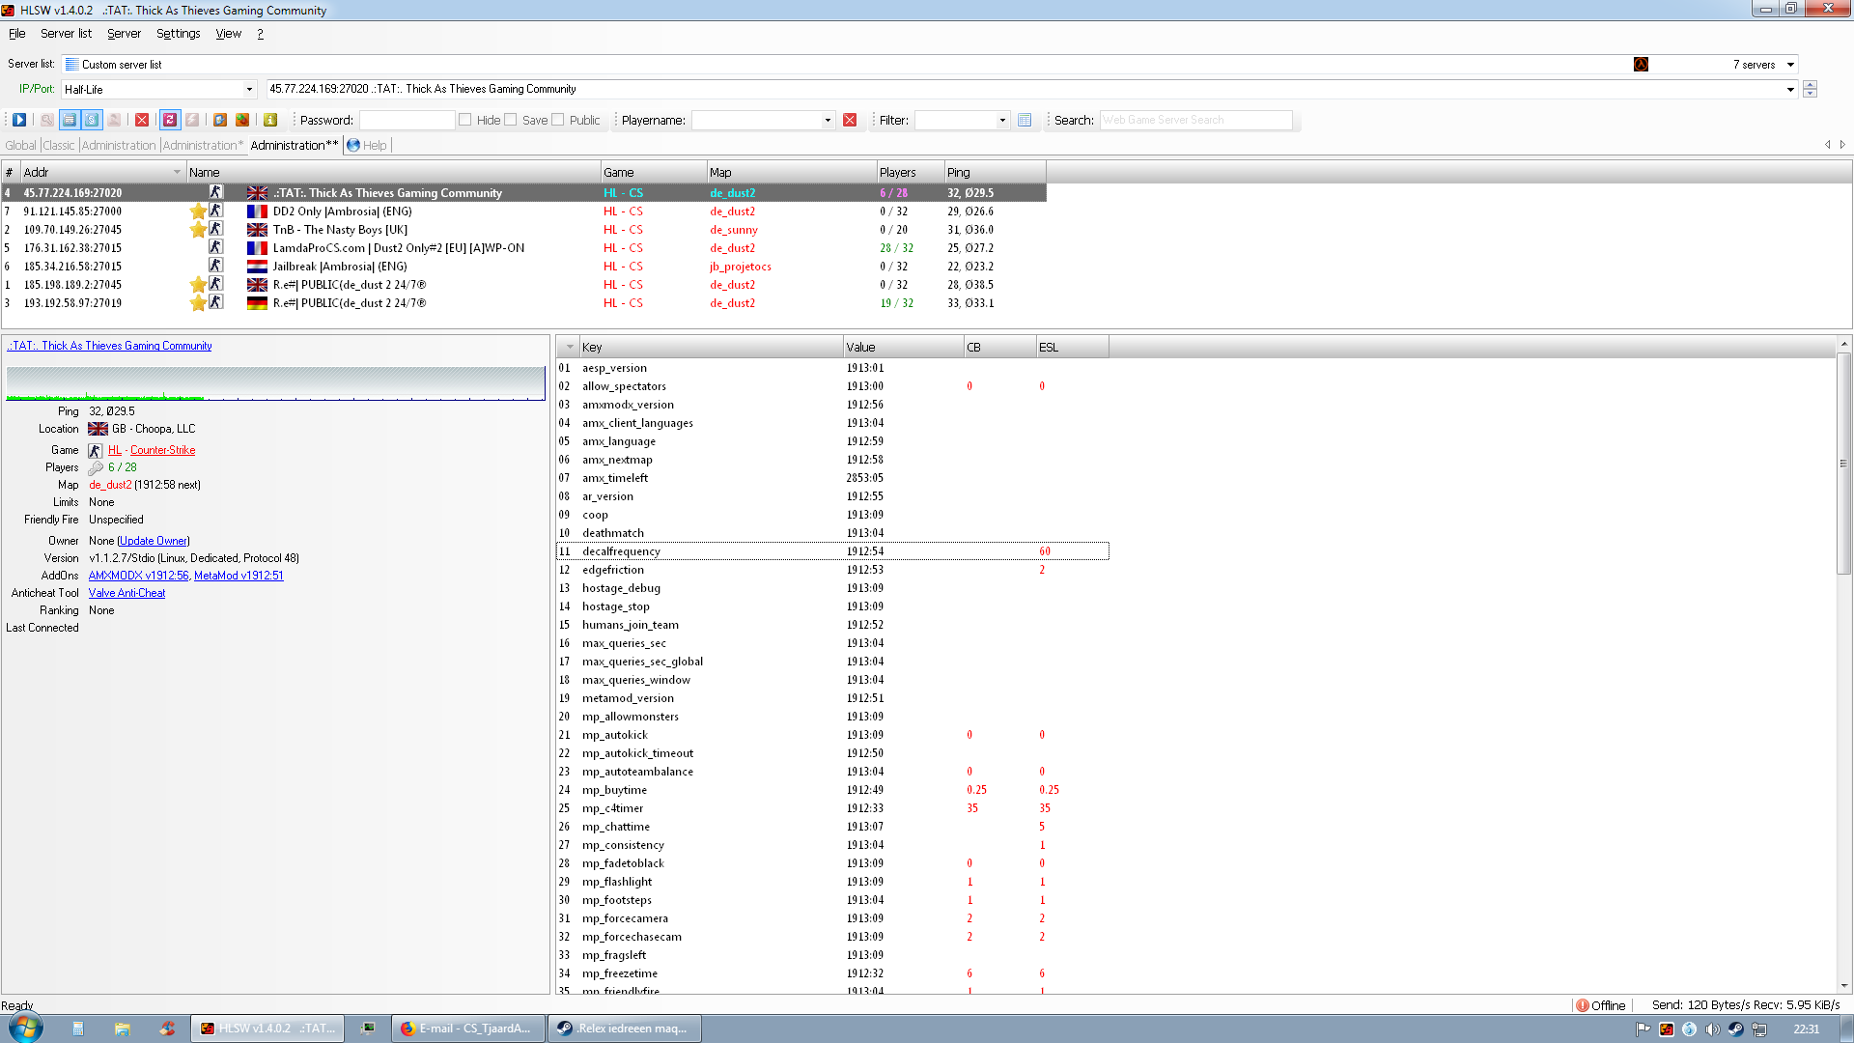Viewport: 1854px width, 1043px height.
Task: Open the Windows Start button
Action: click(26, 1029)
